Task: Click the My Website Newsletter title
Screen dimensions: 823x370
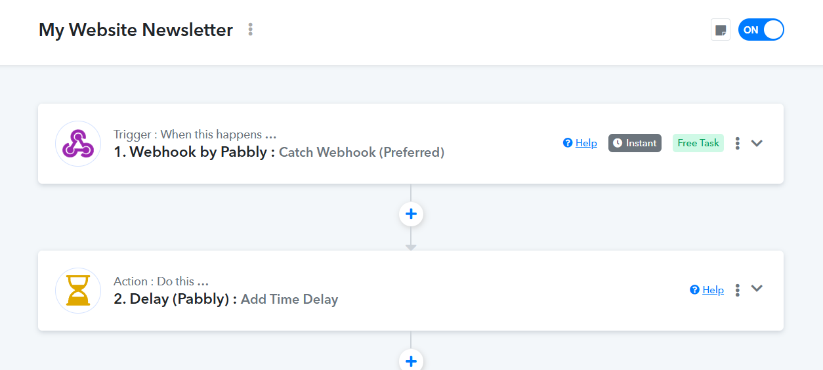Action: pos(135,30)
